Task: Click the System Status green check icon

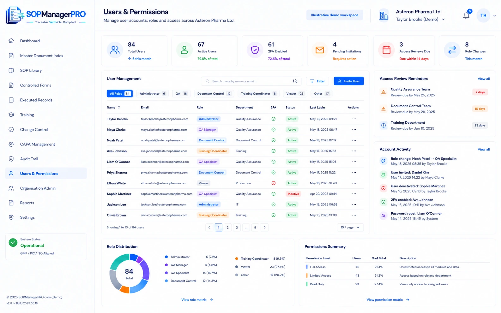Action: (x=13, y=243)
